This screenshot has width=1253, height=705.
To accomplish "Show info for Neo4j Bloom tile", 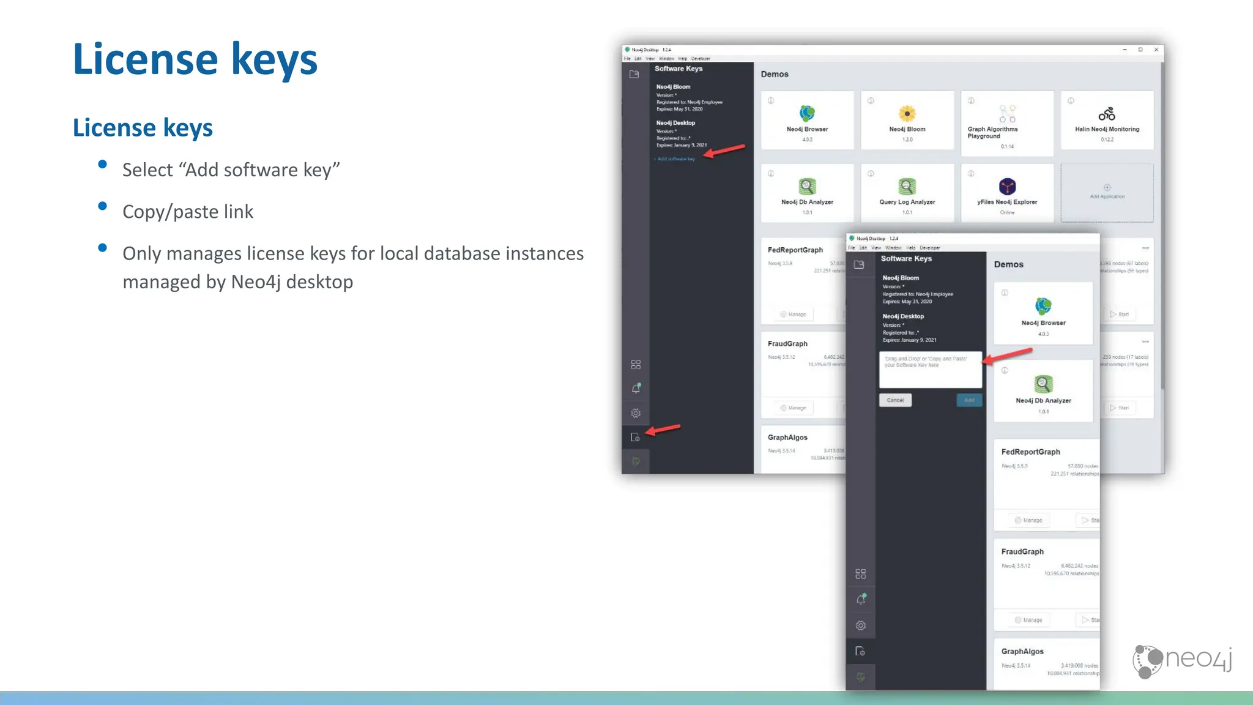I will point(871,100).
